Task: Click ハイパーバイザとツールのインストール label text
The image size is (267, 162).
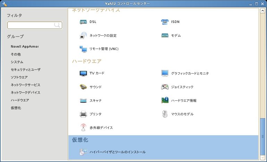Action: coord(117,152)
